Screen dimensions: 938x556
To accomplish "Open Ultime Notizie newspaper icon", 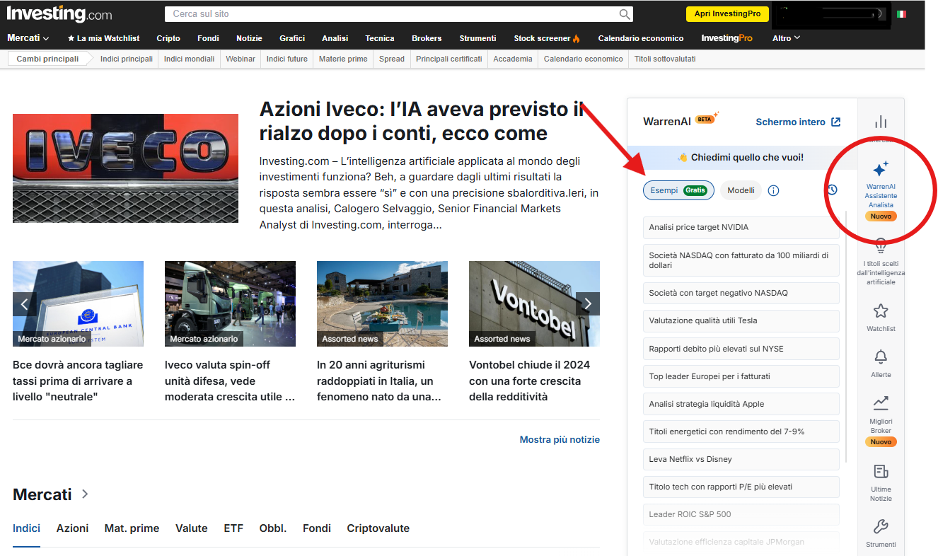I will (881, 472).
